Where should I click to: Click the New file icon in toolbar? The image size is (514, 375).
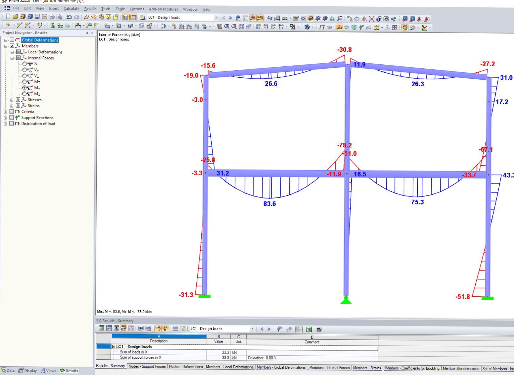coord(8,17)
